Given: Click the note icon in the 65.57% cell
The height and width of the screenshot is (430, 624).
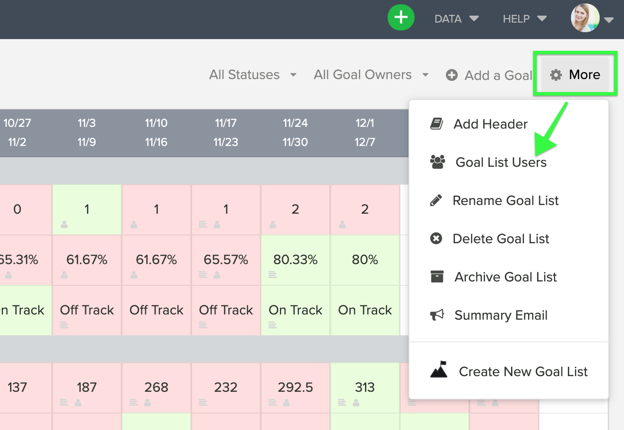Looking at the screenshot, I should click(x=203, y=275).
